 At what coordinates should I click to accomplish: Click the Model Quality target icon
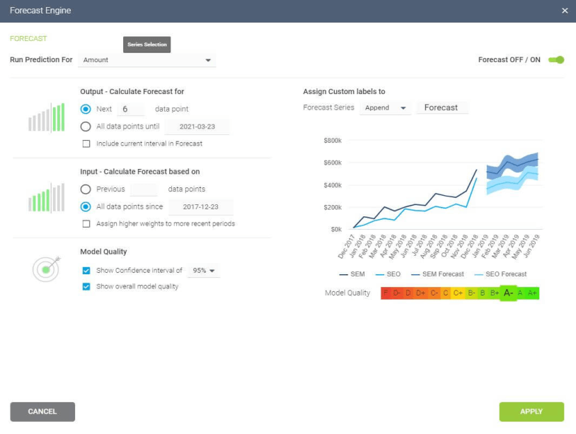47,269
